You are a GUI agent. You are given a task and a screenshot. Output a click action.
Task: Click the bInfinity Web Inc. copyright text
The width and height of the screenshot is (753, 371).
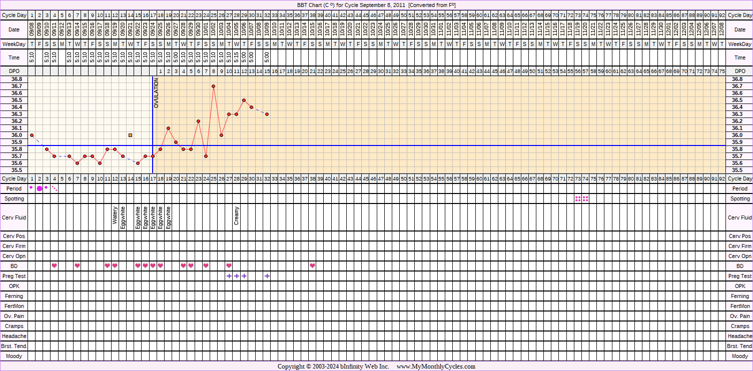pyautogui.click(x=358, y=366)
